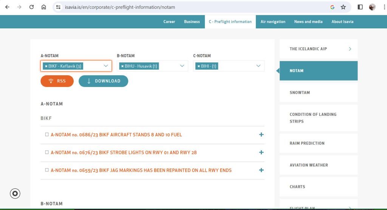Remove BIHU - Husavik selection tag
This screenshot has width=387, height=210.
122,66
